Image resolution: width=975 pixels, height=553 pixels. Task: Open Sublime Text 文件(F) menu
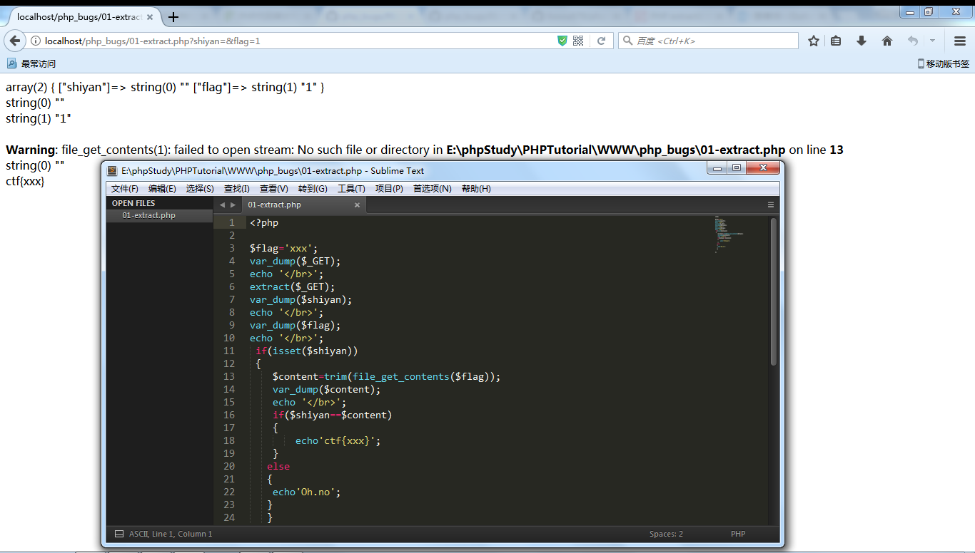(x=125, y=189)
